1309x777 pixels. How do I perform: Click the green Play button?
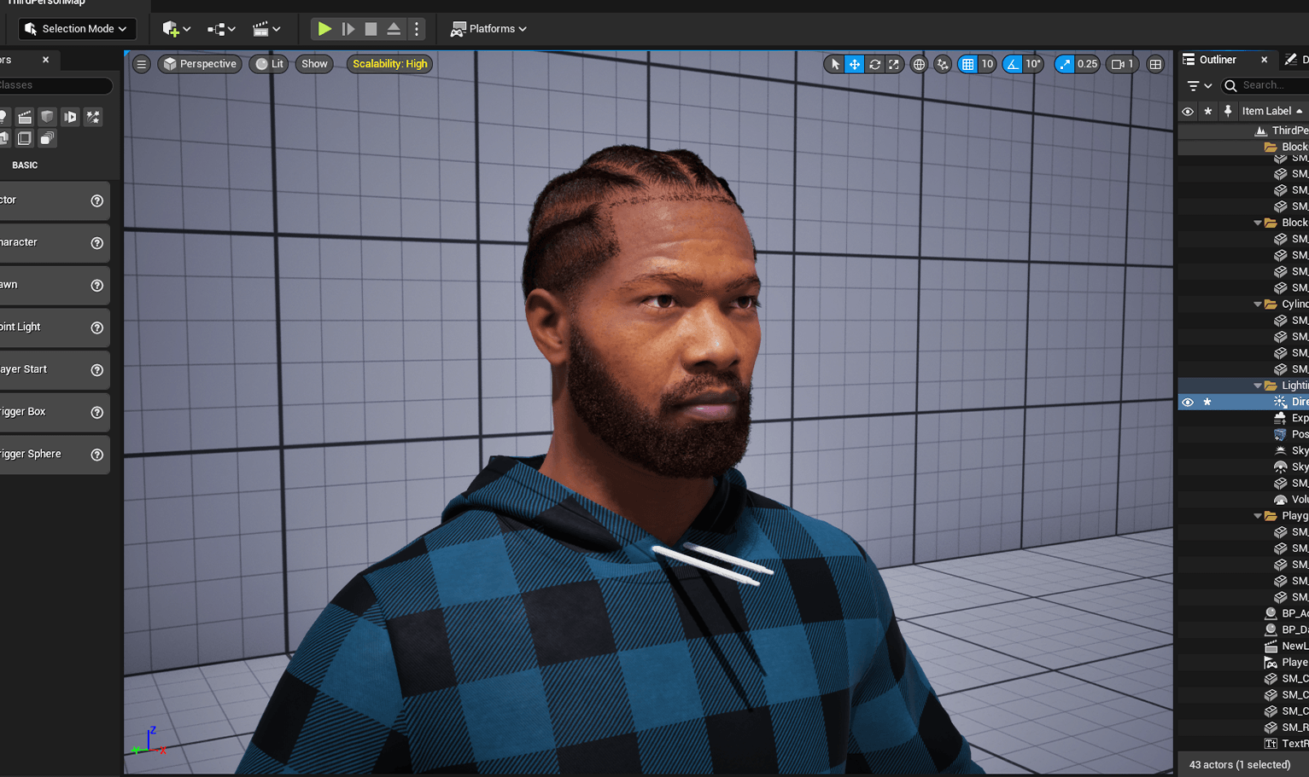tap(324, 29)
